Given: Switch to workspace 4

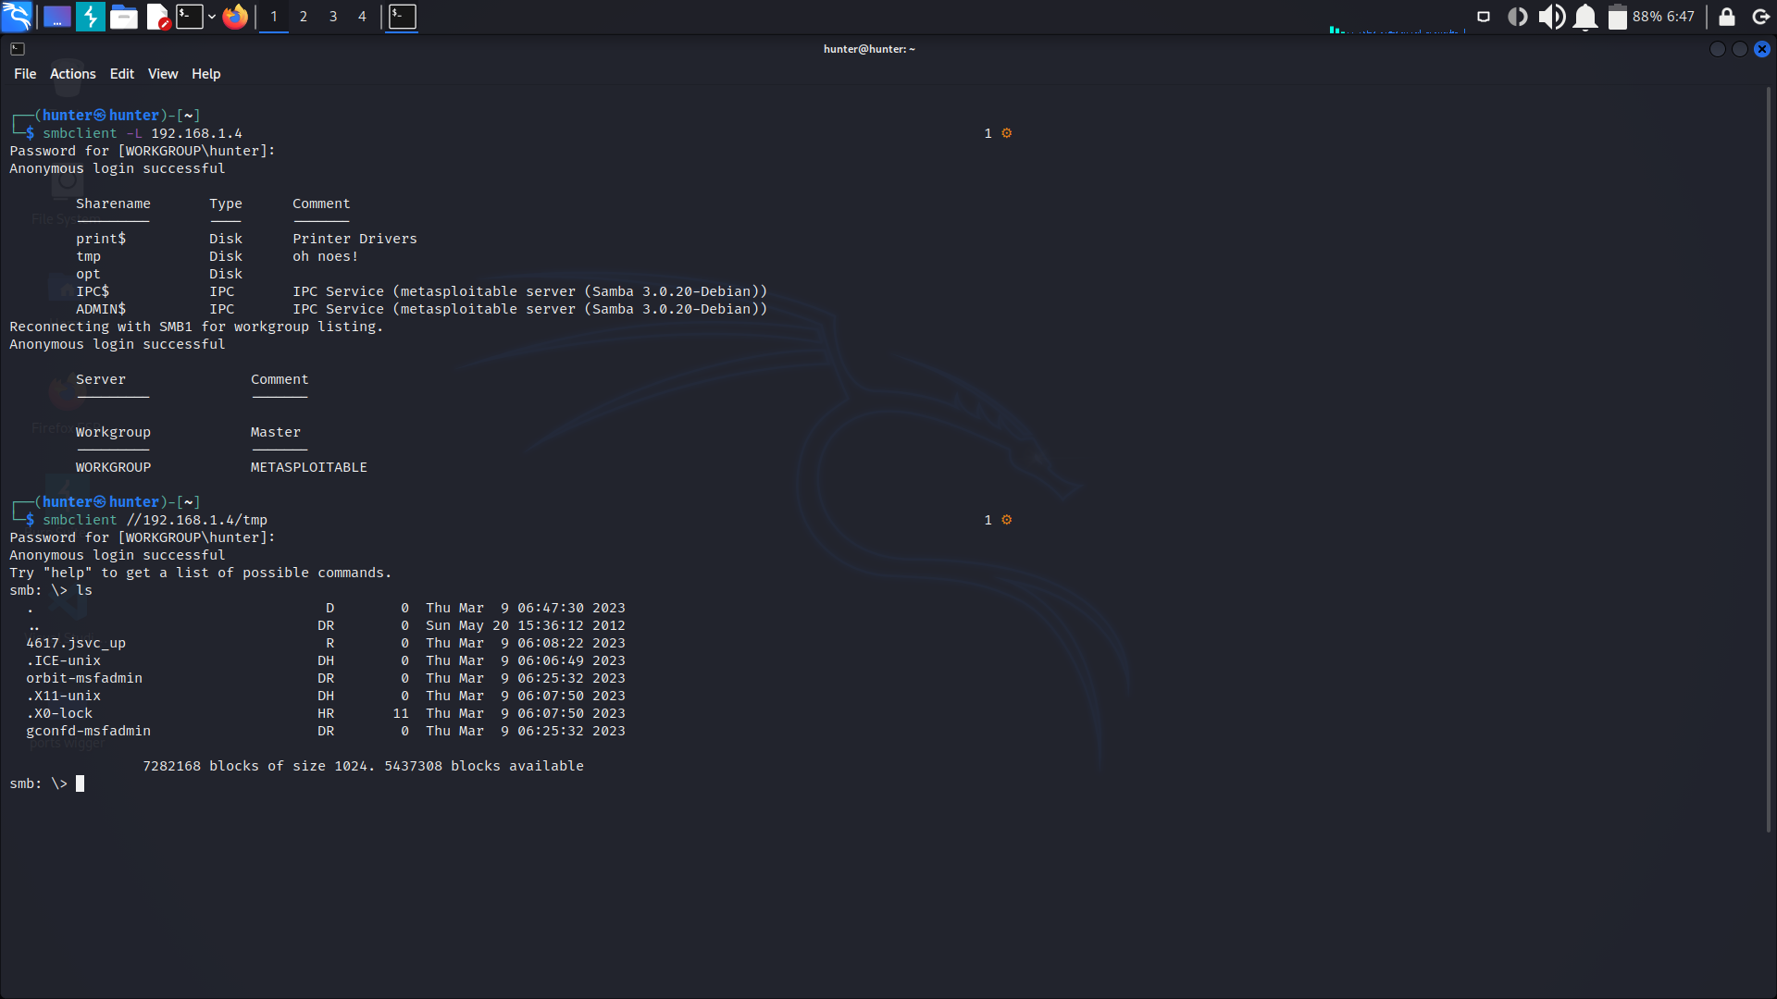Looking at the screenshot, I should tap(362, 16).
